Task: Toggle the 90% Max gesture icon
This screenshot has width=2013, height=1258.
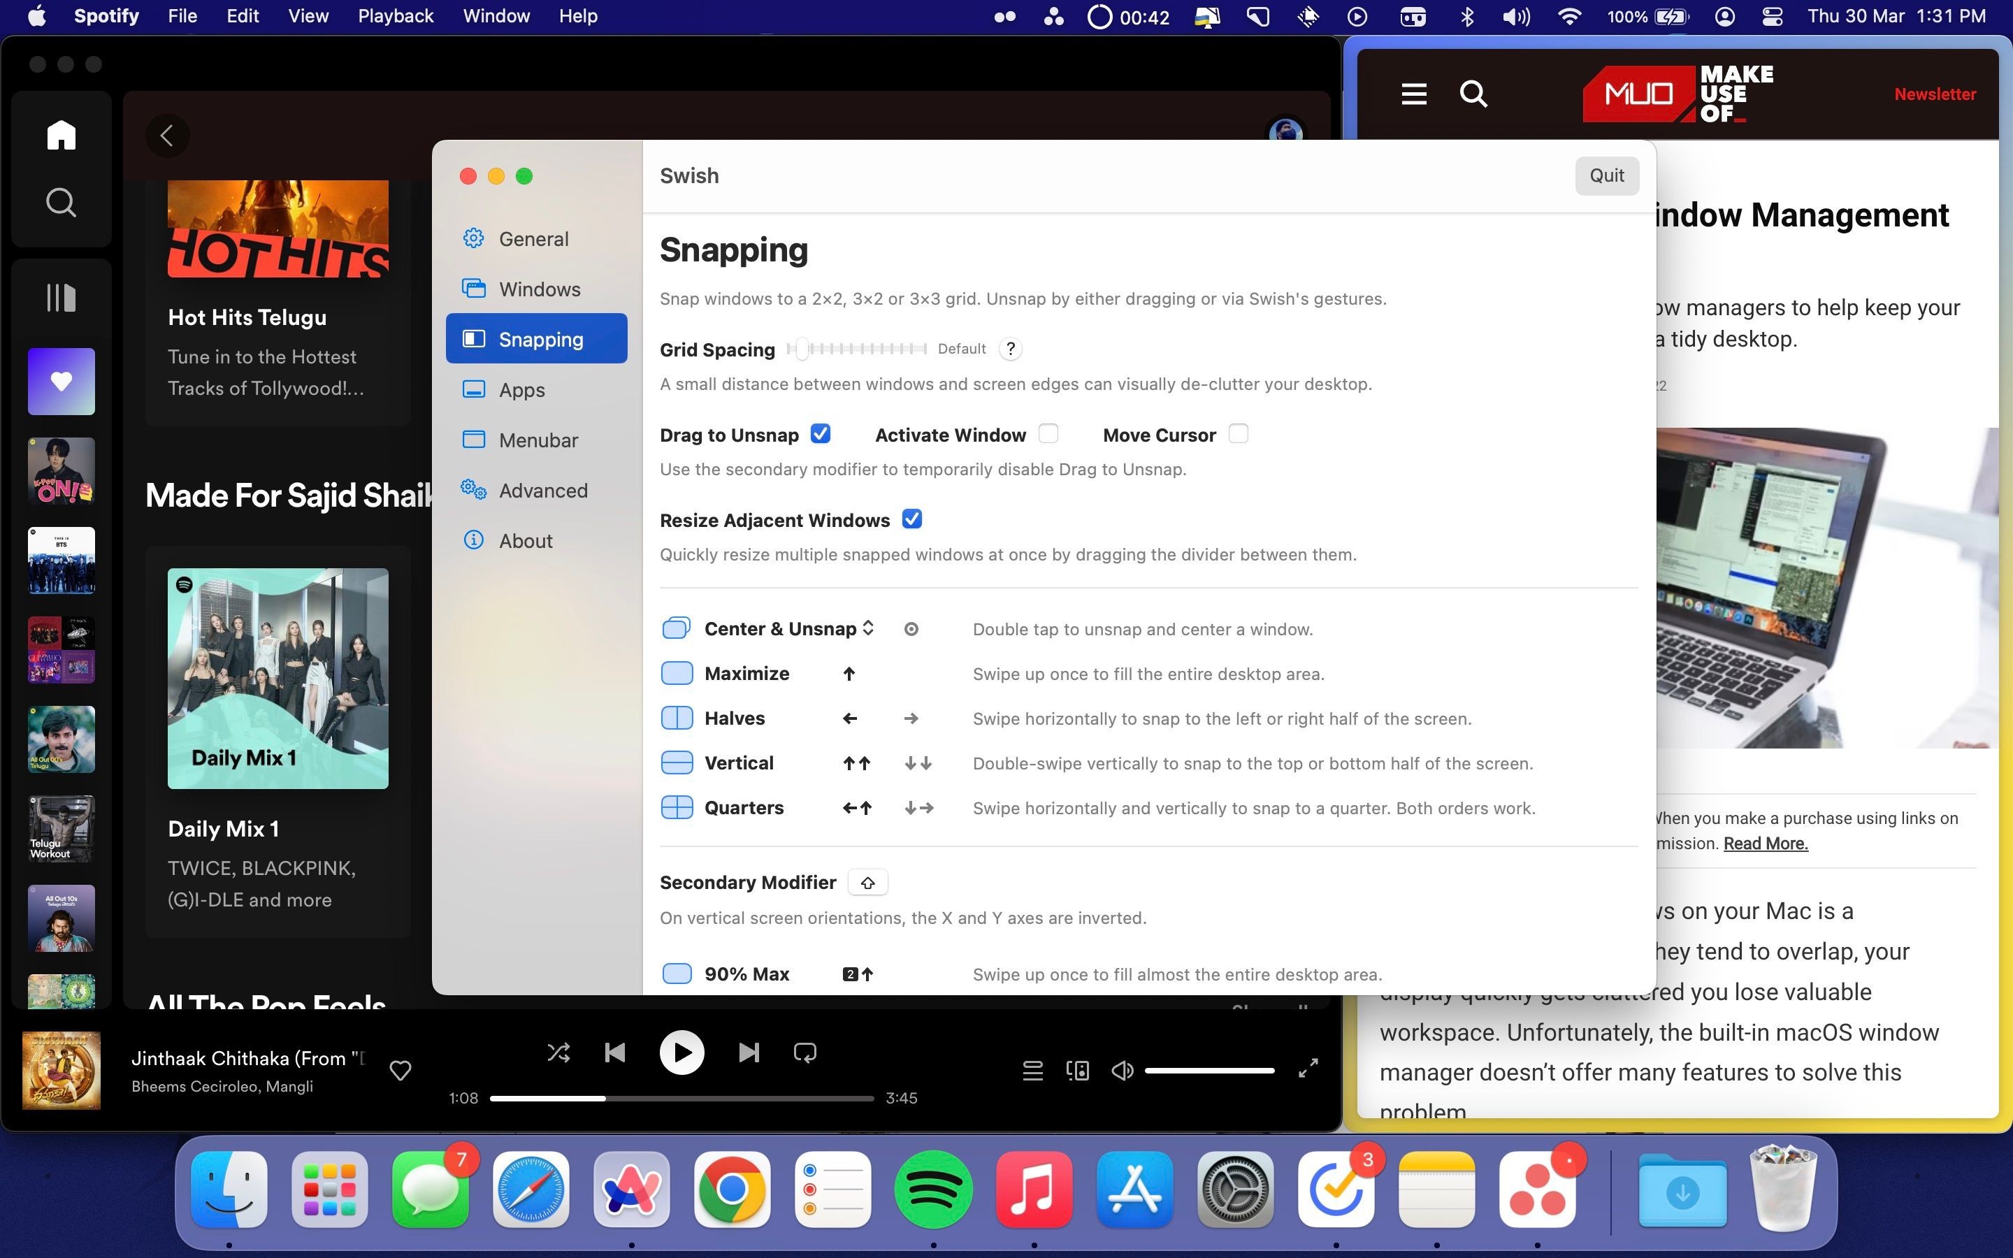Action: coord(677,974)
